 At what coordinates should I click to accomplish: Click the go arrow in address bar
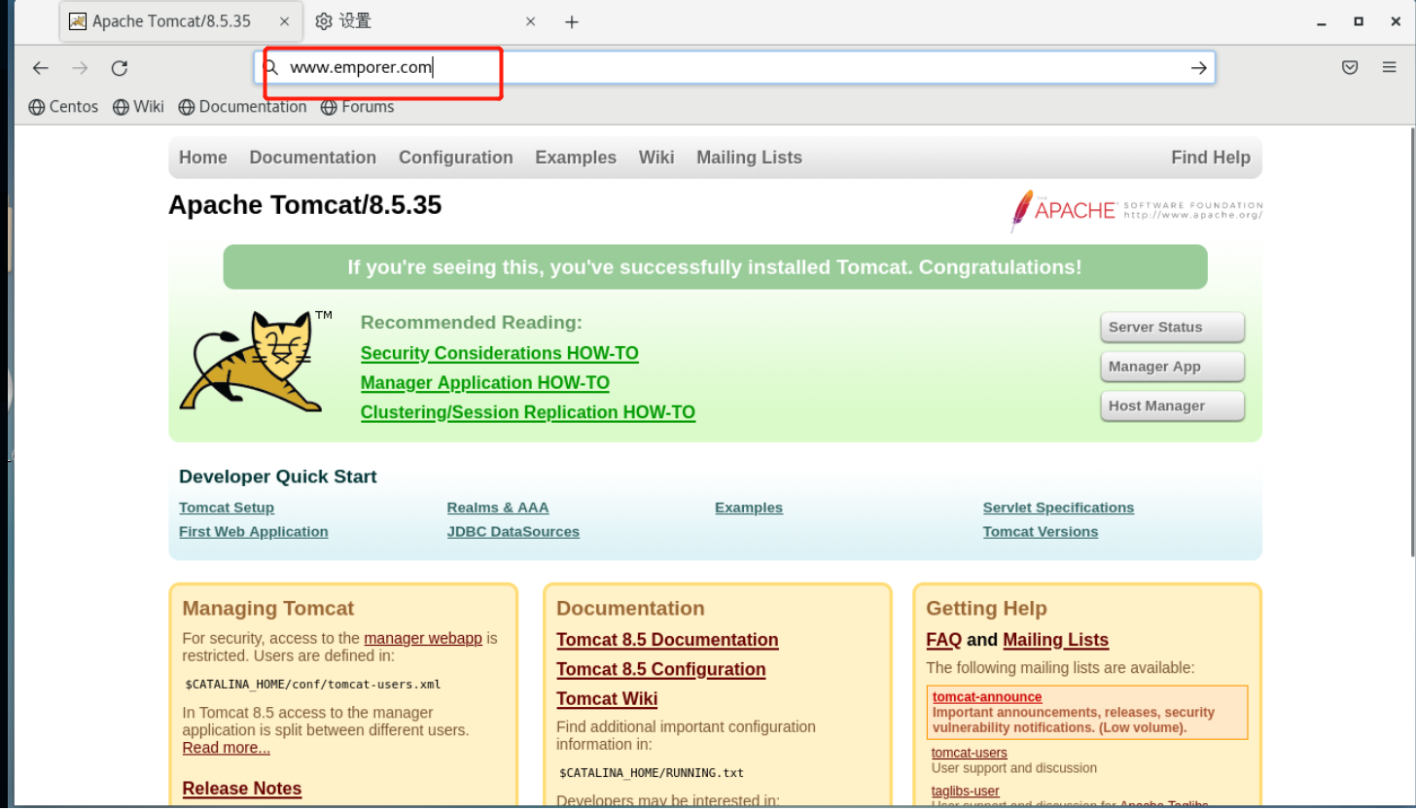[1199, 68]
